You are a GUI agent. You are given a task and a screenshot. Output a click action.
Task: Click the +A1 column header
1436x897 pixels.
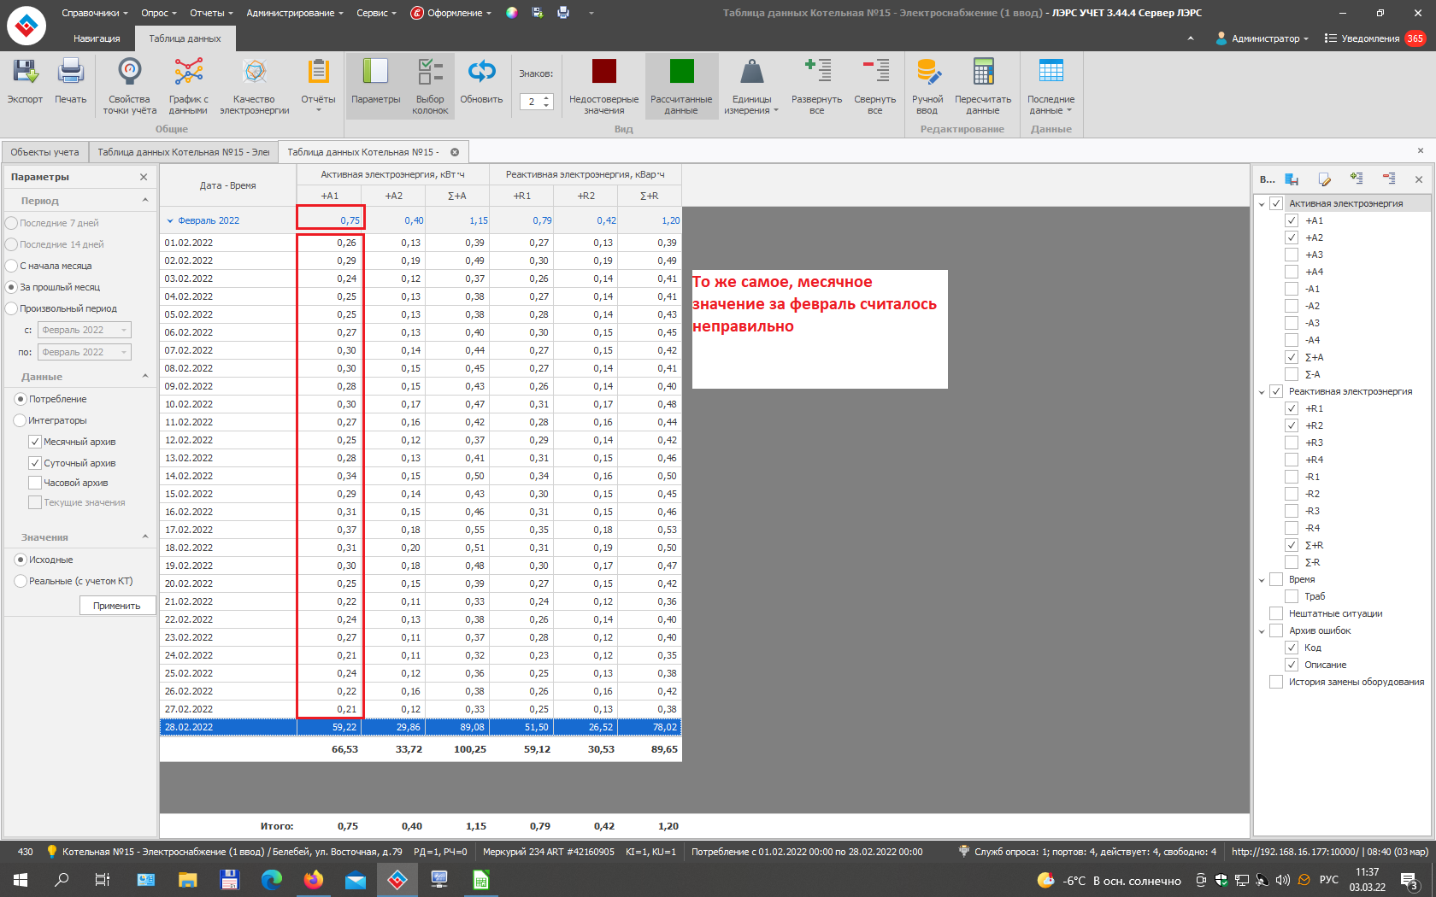coord(329,196)
